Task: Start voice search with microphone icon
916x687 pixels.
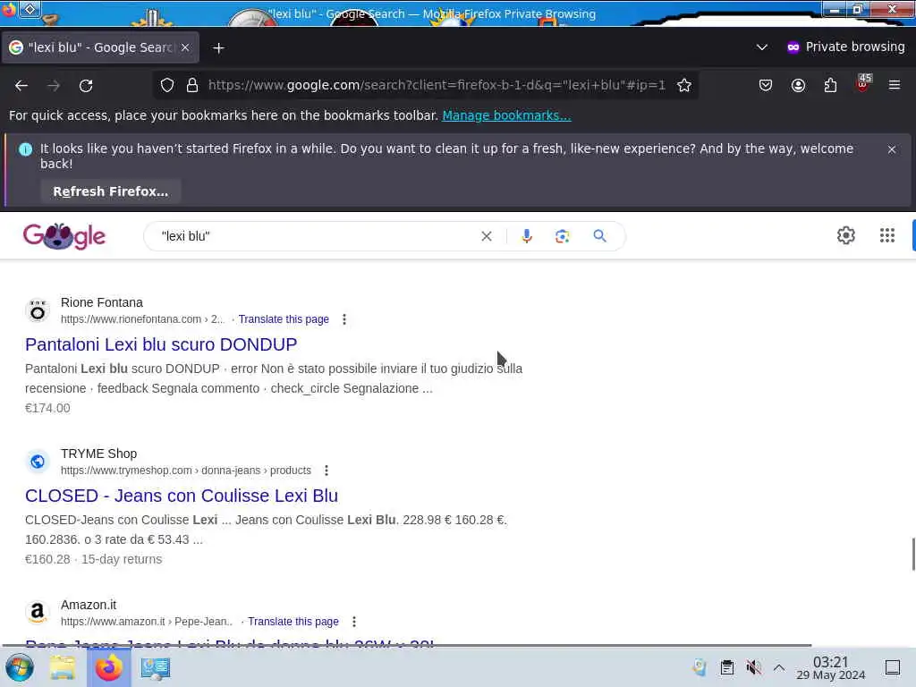Action: click(x=526, y=236)
